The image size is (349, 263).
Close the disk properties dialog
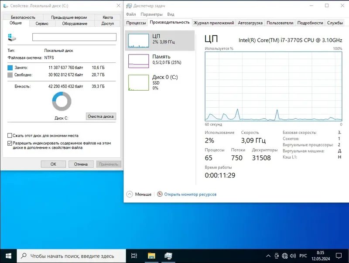point(118,6)
